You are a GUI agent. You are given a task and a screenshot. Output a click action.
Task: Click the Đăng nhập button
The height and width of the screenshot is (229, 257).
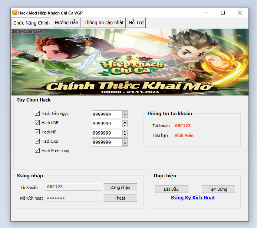pos(120,187)
